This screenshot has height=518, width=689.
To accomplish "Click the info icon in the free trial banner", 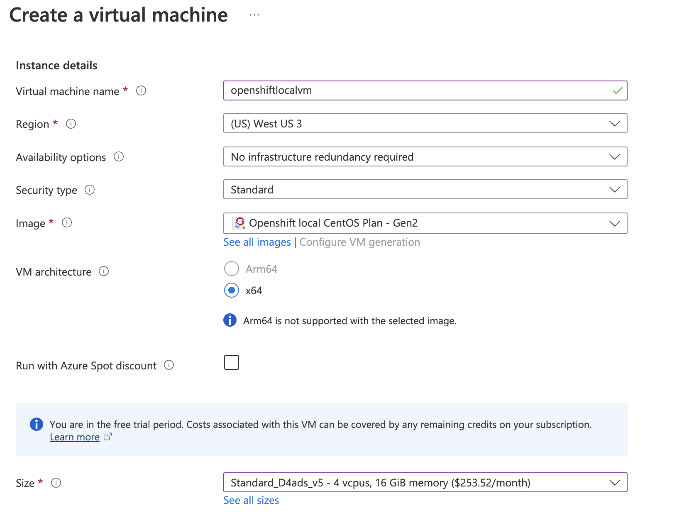I will coord(37,424).
